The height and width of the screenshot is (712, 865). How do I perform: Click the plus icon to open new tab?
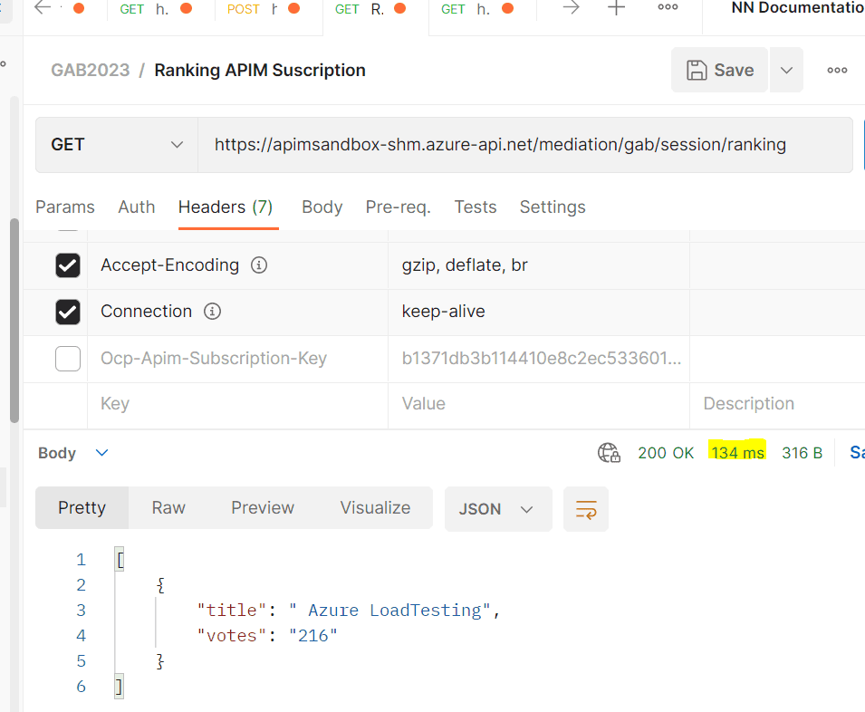(x=616, y=8)
